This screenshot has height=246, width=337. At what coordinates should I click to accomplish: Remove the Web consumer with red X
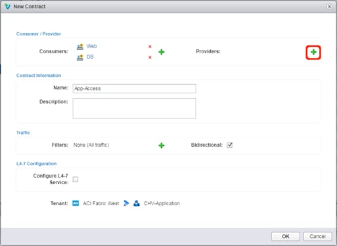coord(150,47)
